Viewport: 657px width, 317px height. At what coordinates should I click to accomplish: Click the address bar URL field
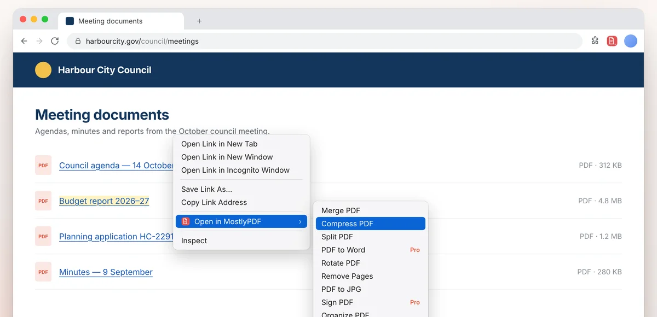(x=325, y=41)
